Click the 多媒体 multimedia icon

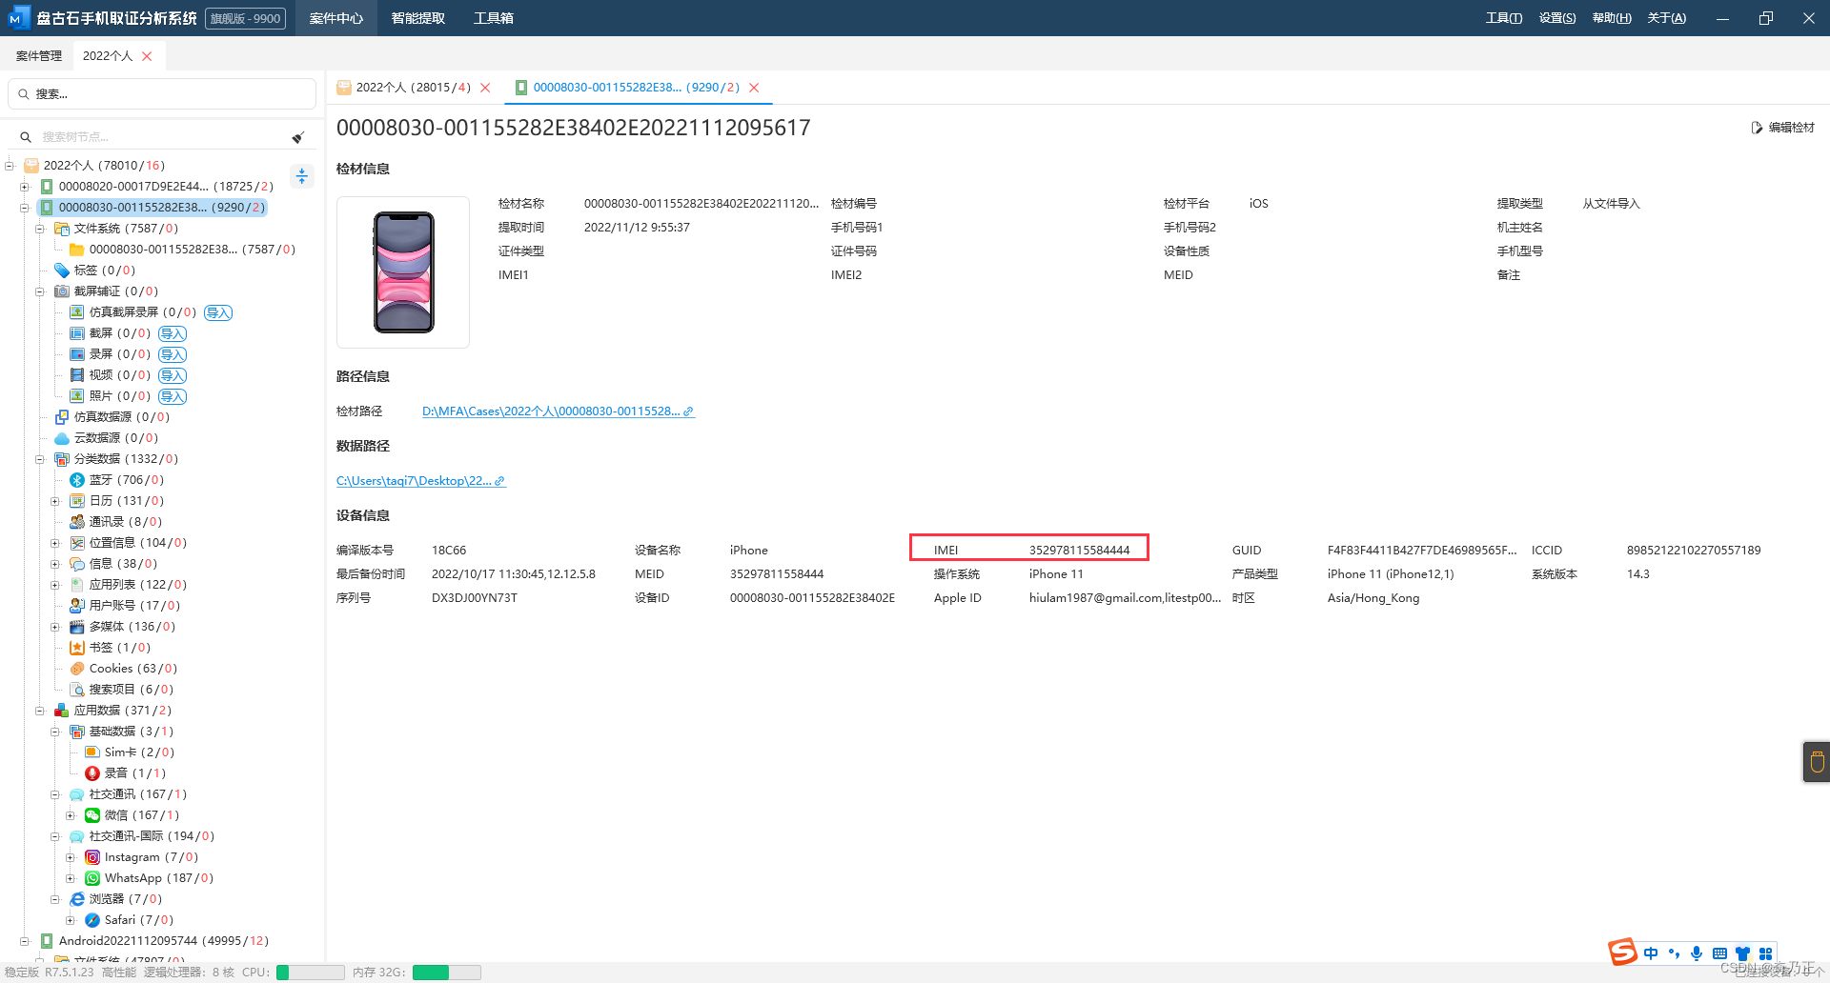(x=77, y=627)
